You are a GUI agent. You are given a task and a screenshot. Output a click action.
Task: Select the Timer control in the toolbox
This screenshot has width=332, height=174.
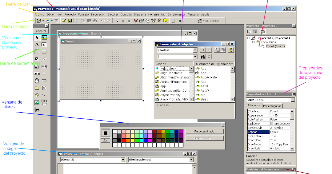[36, 81]
